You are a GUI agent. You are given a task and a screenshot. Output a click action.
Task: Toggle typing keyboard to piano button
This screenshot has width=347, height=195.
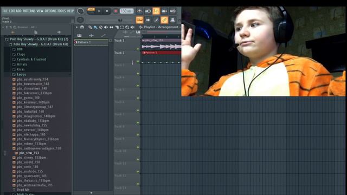(x=139, y=20)
